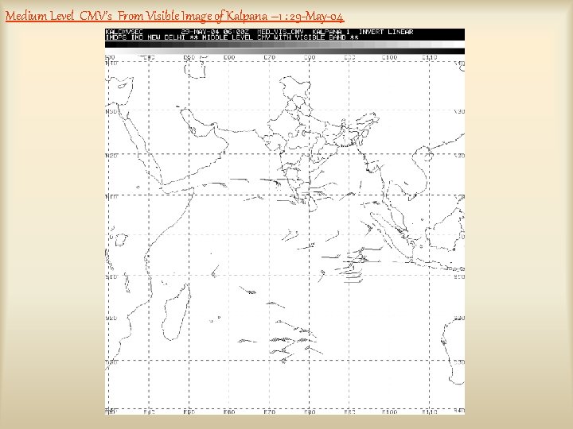
Task: Click the grayscale gradient legend bar
Action: (285, 48)
